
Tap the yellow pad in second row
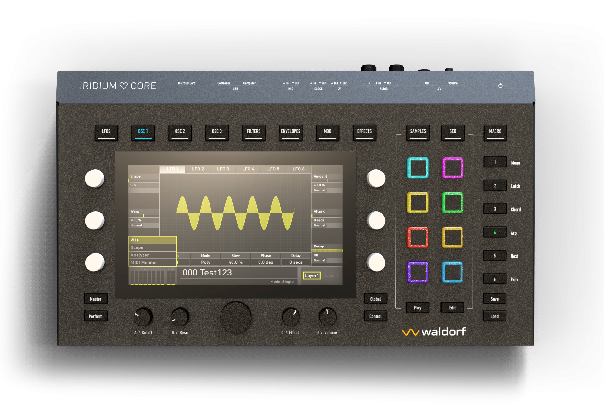point(418,203)
